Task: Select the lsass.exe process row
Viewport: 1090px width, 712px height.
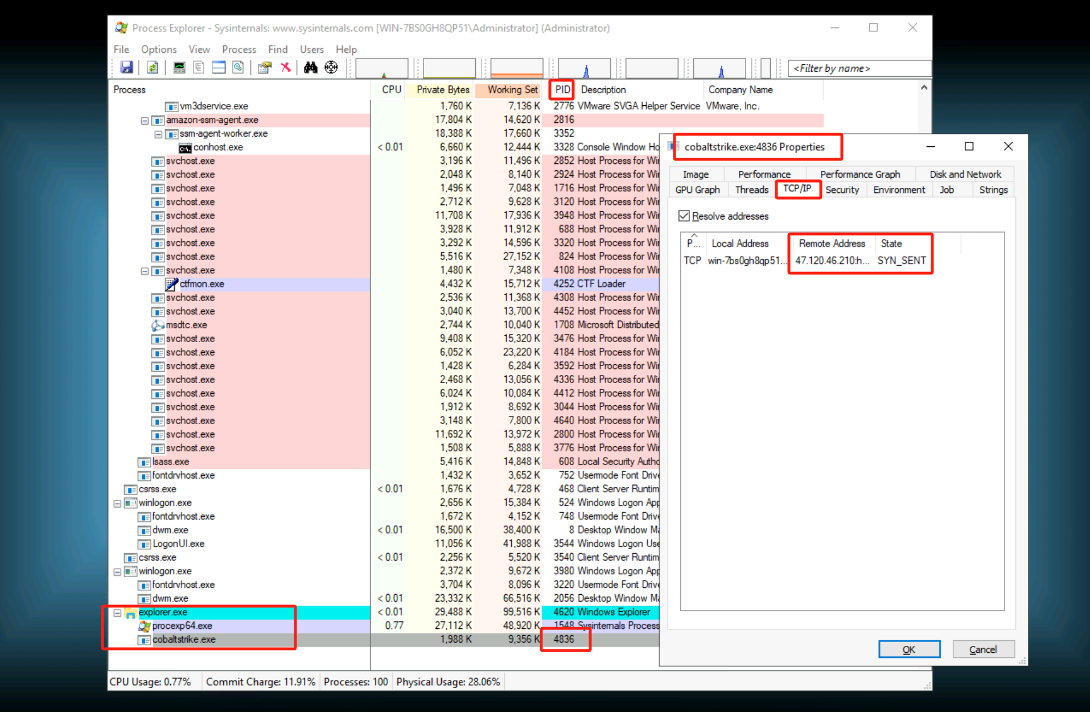Action: click(x=384, y=462)
